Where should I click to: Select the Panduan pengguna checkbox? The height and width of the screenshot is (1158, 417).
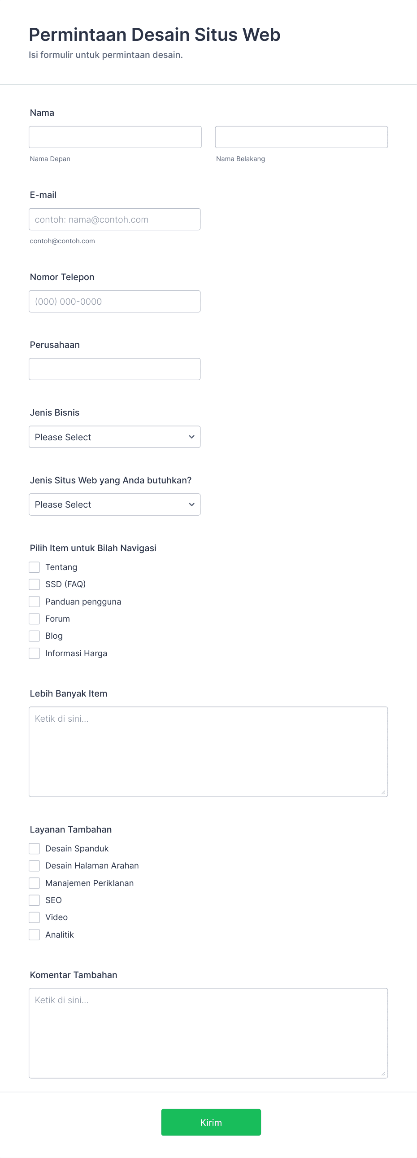34,601
